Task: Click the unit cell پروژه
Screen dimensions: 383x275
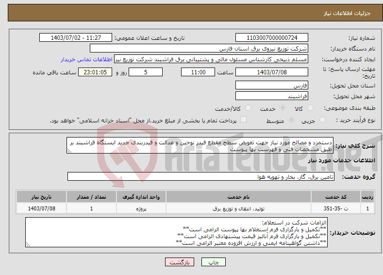Action: click(141, 208)
